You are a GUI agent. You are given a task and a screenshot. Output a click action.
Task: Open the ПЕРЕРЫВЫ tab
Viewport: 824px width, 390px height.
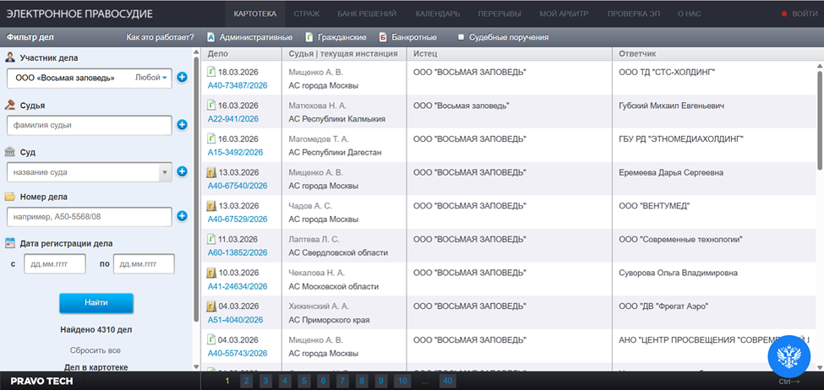pyautogui.click(x=499, y=14)
